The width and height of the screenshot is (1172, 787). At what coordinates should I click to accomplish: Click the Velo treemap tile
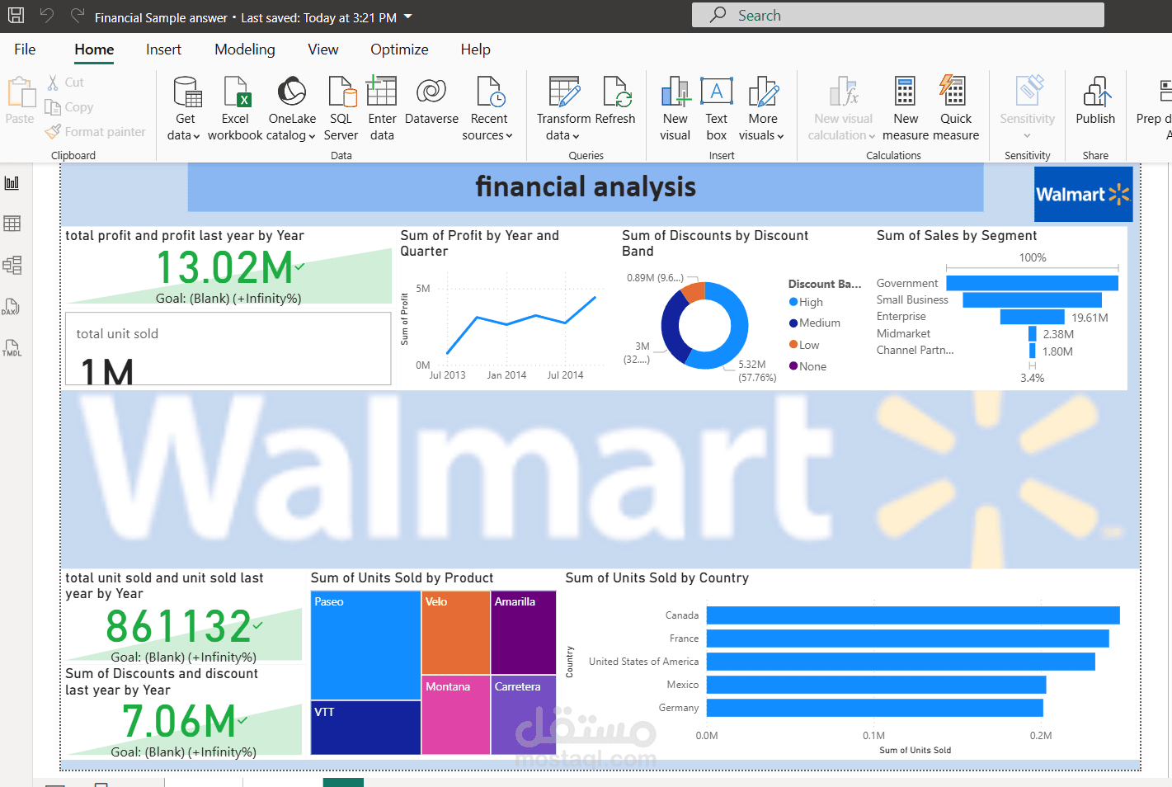(456, 633)
